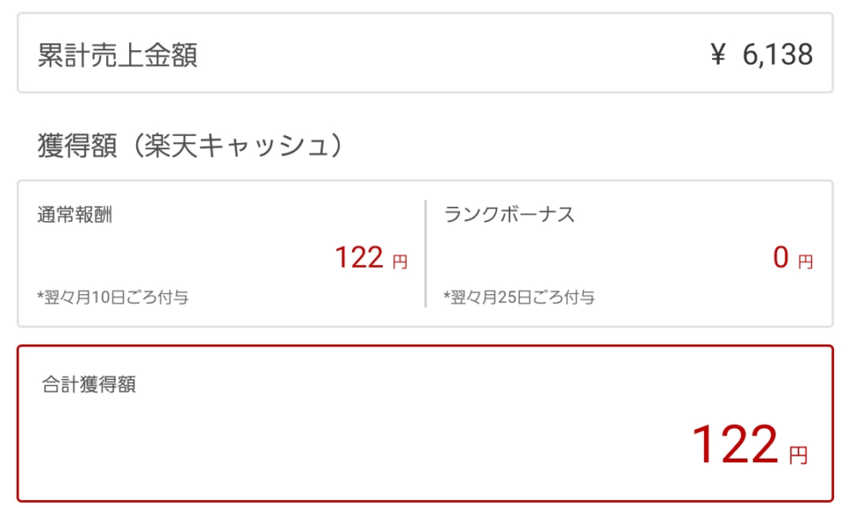849x508 pixels.
Task: Click the 円 unit beside the total amount
Action: click(798, 456)
